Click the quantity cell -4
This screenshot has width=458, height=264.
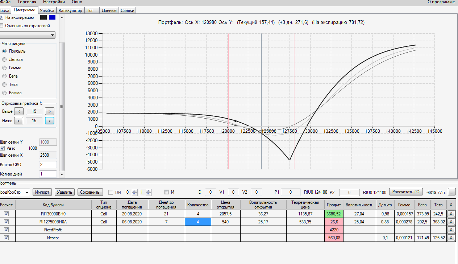[x=198, y=214]
